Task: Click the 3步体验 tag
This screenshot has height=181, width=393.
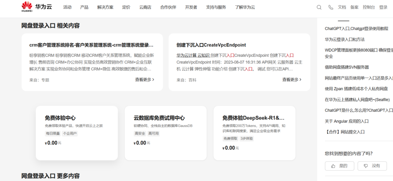Action: click(x=247, y=139)
